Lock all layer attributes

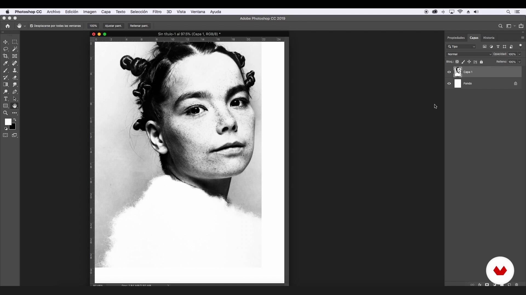481,62
